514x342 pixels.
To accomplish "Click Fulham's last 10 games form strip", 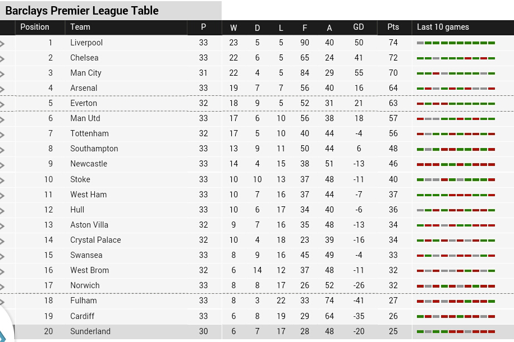I will coord(456,301).
